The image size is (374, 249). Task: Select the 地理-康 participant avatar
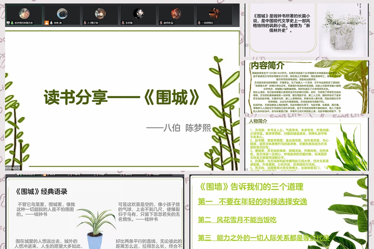62,14
